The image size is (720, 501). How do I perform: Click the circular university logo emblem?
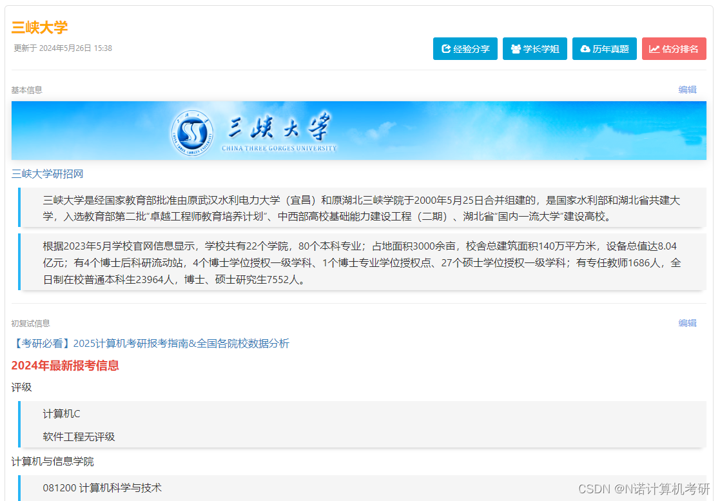pyautogui.click(x=192, y=133)
